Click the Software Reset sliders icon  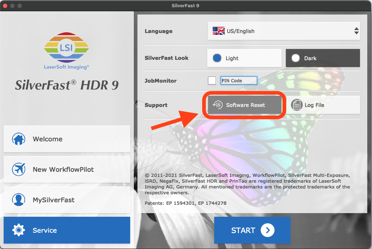[217, 105]
